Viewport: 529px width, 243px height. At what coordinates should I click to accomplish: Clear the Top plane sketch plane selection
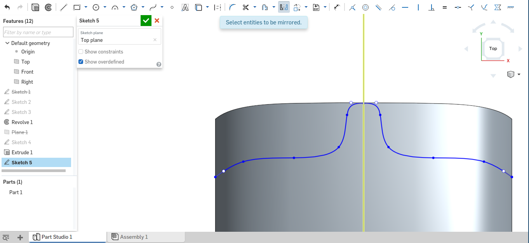pyautogui.click(x=155, y=40)
